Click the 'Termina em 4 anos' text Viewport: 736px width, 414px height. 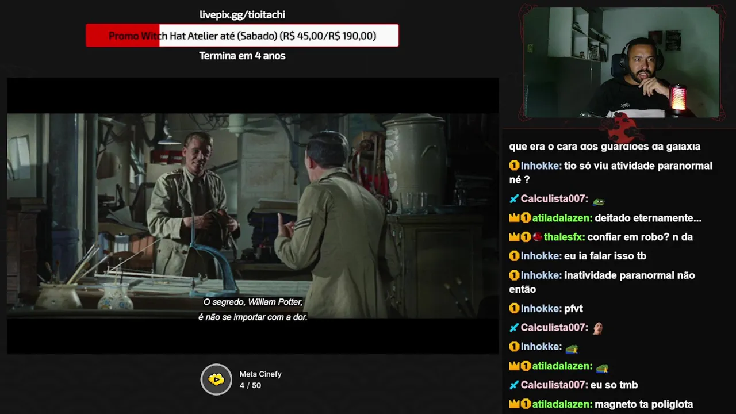(x=242, y=56)
